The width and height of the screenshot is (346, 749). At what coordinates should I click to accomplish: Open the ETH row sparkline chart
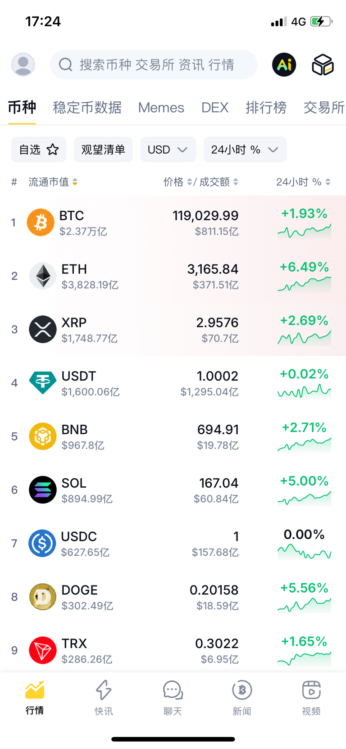click(x=305, y=284)
